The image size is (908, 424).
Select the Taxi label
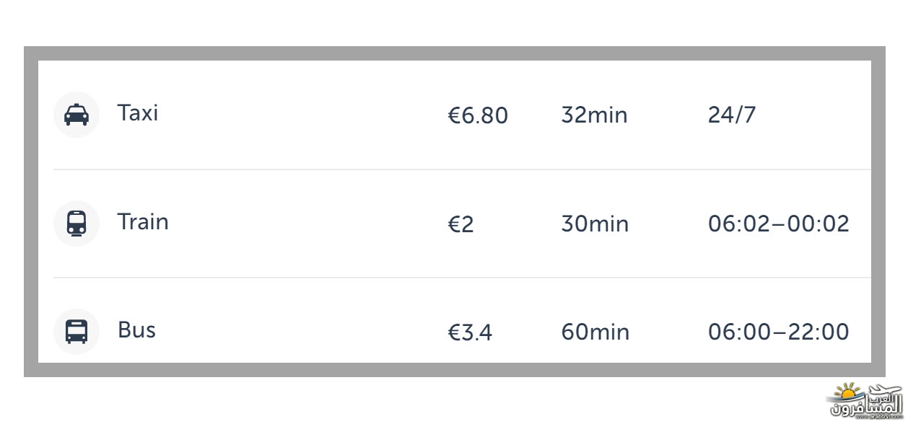tap(138, 113)
